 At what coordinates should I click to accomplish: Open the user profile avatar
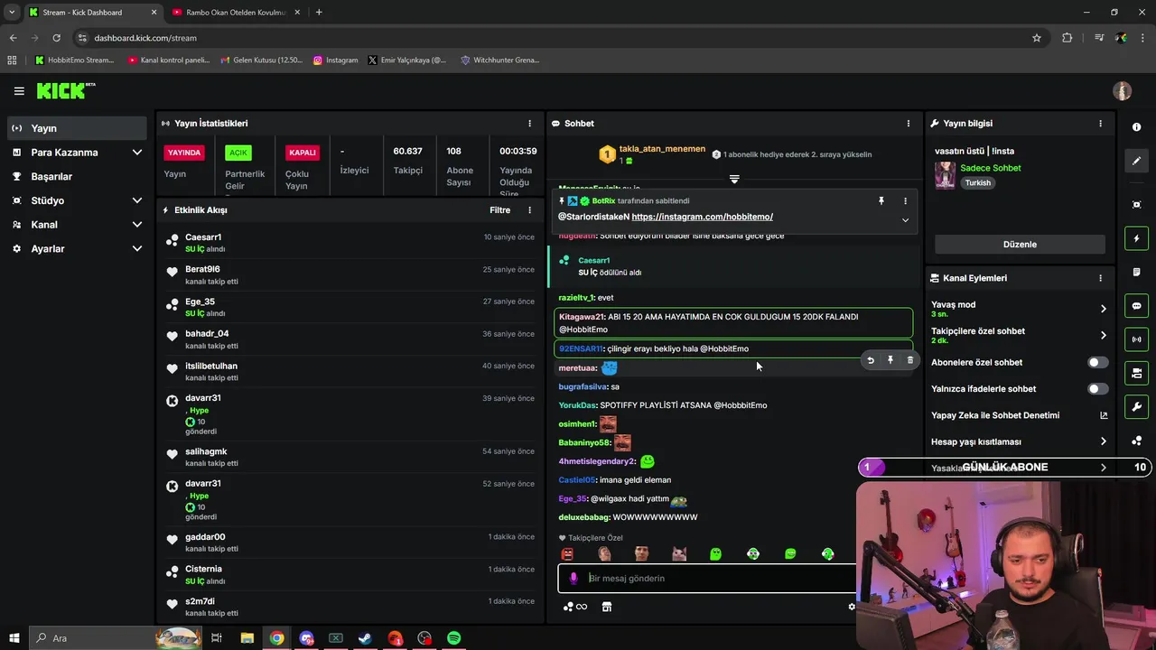click(1122, 91)
